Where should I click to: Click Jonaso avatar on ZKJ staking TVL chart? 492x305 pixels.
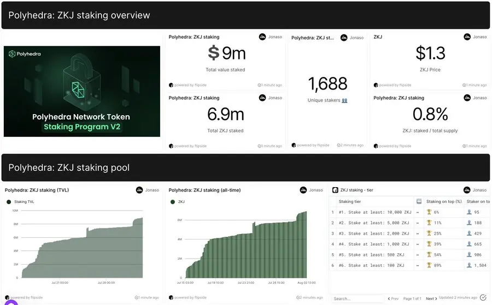click(x=139, y=190)
